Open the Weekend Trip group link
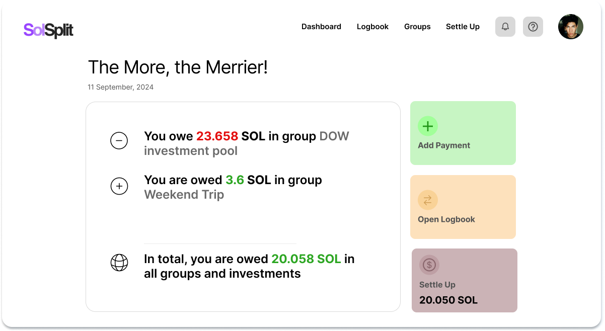605x331 pixels. point(184,195)
